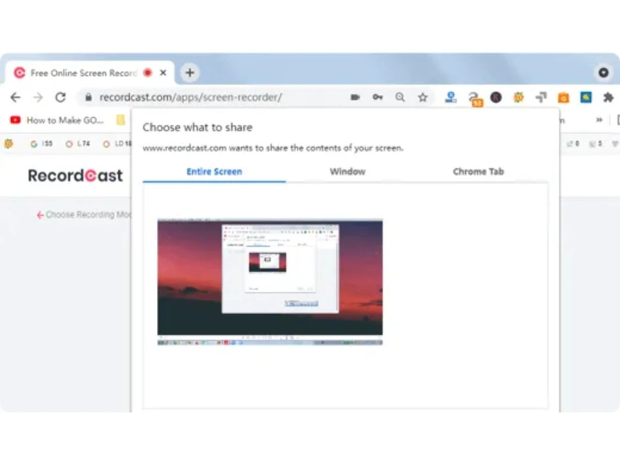Screen dimensions: 620x465
Task: Reload the page with the refresh icon
Action: click(x=60, y=97)
